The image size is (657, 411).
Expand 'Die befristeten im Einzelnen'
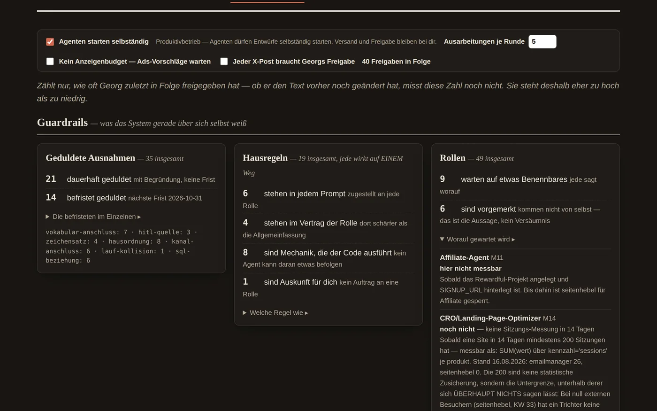click(x=93, y=217)
